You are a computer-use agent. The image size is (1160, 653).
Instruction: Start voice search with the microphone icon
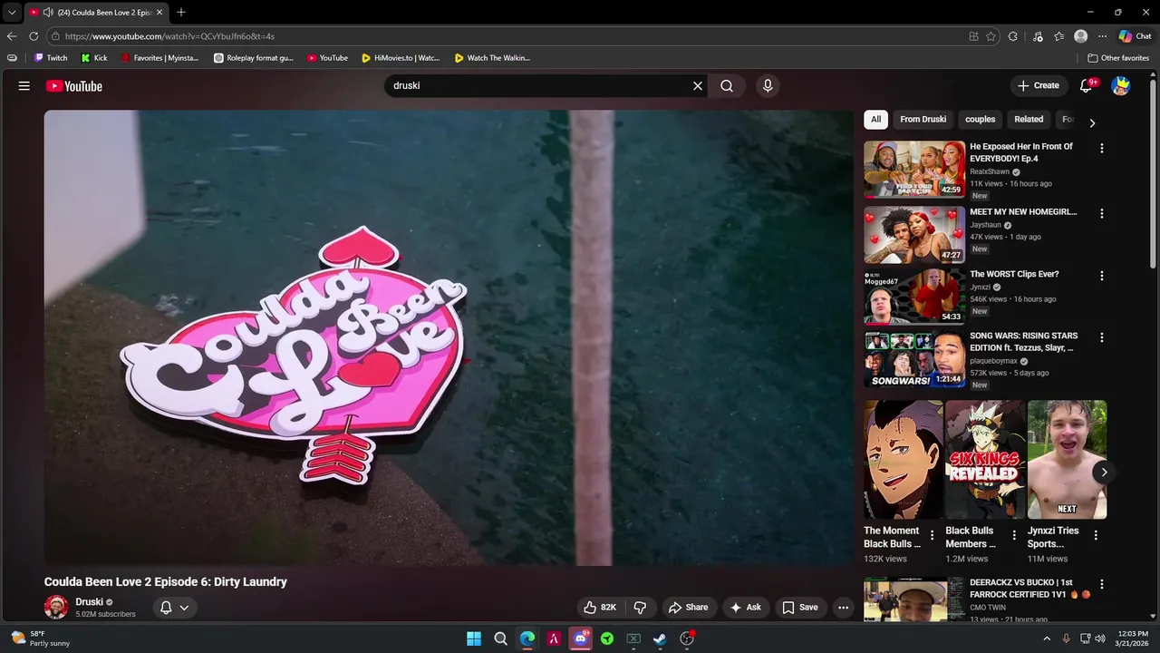click(768, 86)
